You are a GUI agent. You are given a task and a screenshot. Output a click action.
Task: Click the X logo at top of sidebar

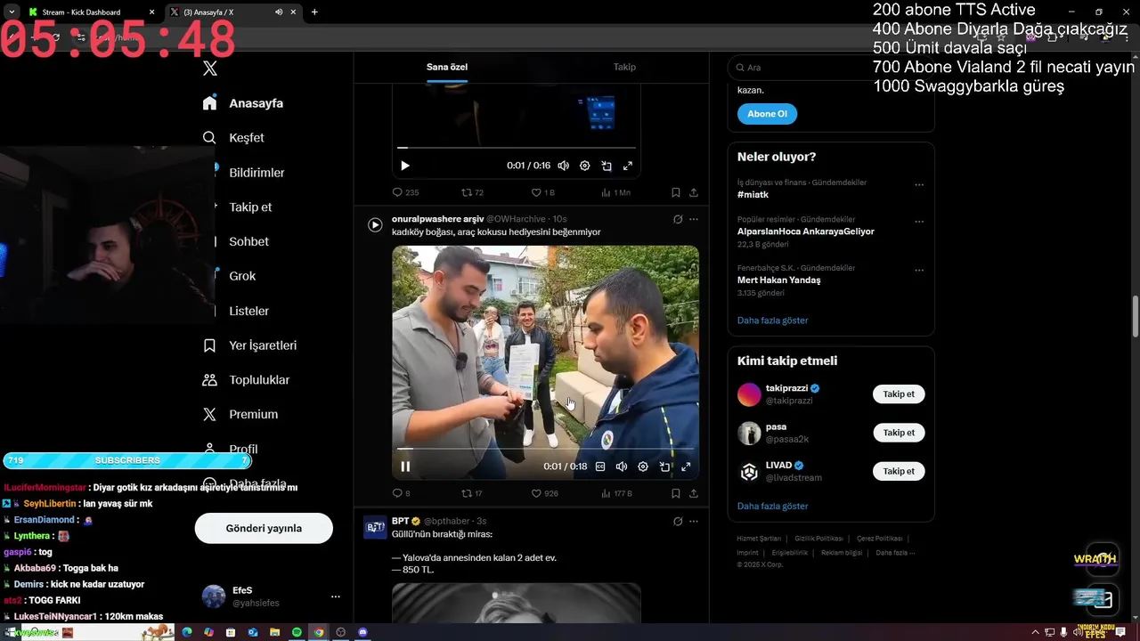tap(210, 69)
